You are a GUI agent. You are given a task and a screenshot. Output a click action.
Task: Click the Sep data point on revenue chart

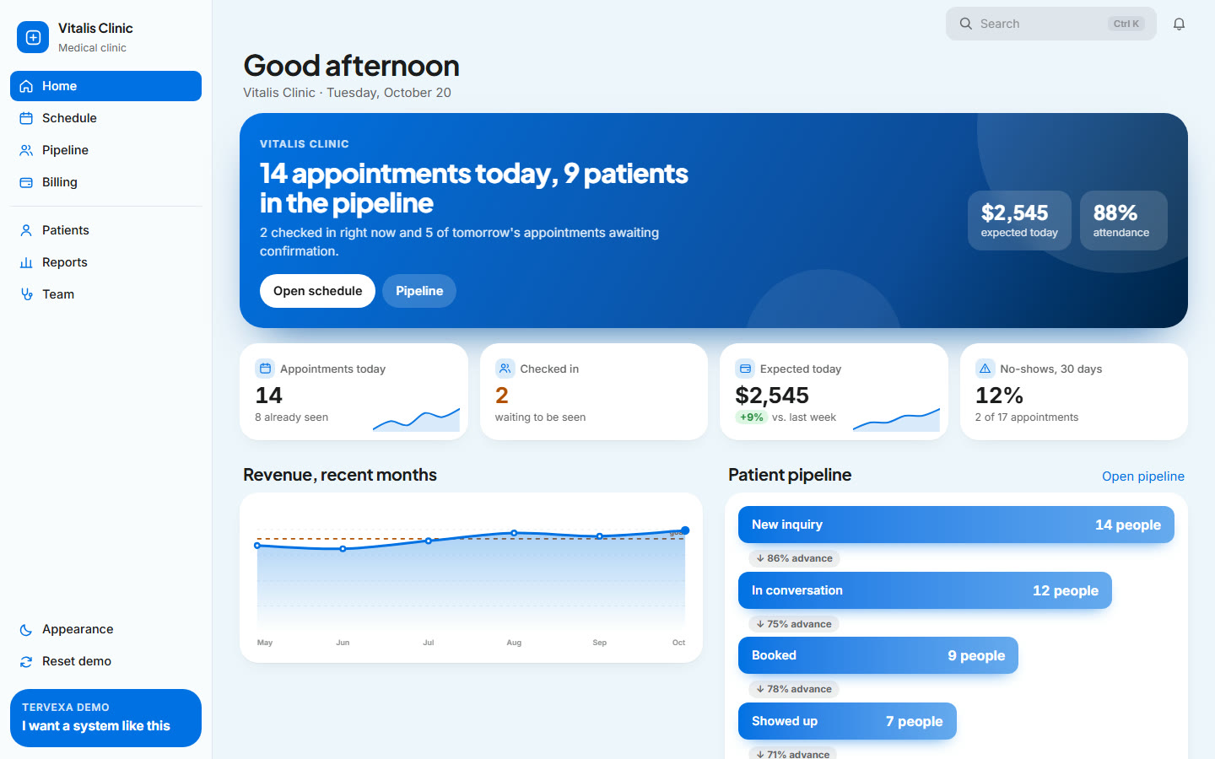coord(600,536)
